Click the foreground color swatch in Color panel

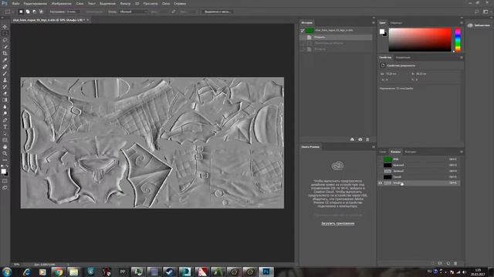point(382,32)
